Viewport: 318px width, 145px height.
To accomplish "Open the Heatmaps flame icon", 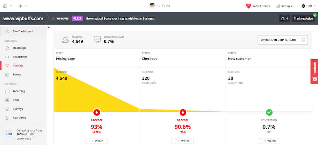I will coord(7,48).
